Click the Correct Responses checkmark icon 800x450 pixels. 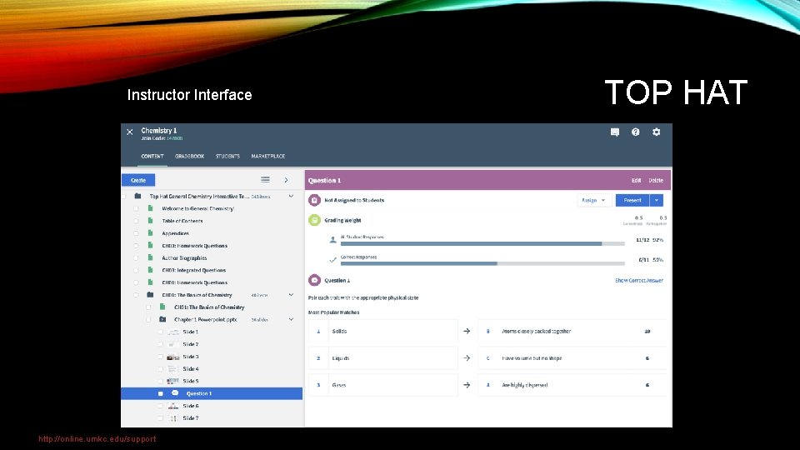coord(333,260)
